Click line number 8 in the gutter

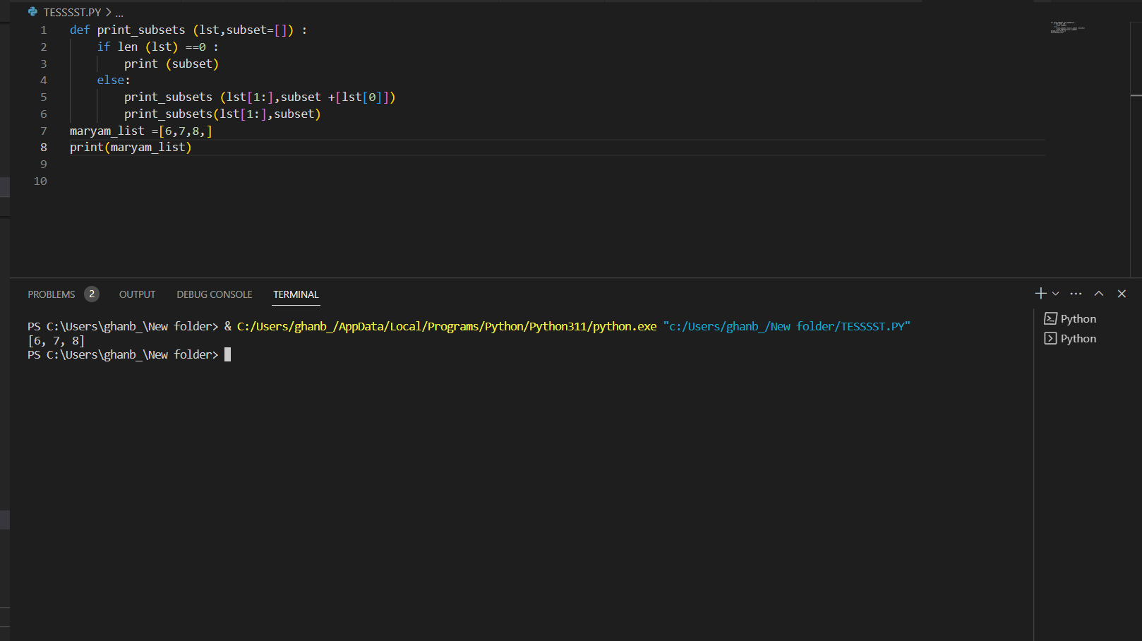[43, 148]
